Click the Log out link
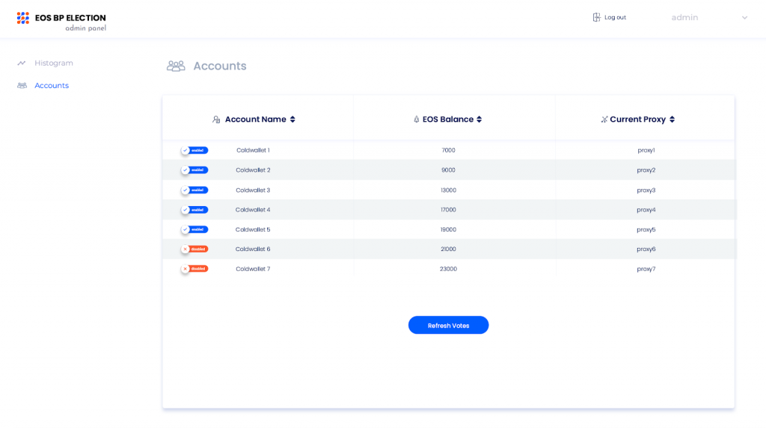This screenshot has height=428, width=766. click(x=615, y=17)
